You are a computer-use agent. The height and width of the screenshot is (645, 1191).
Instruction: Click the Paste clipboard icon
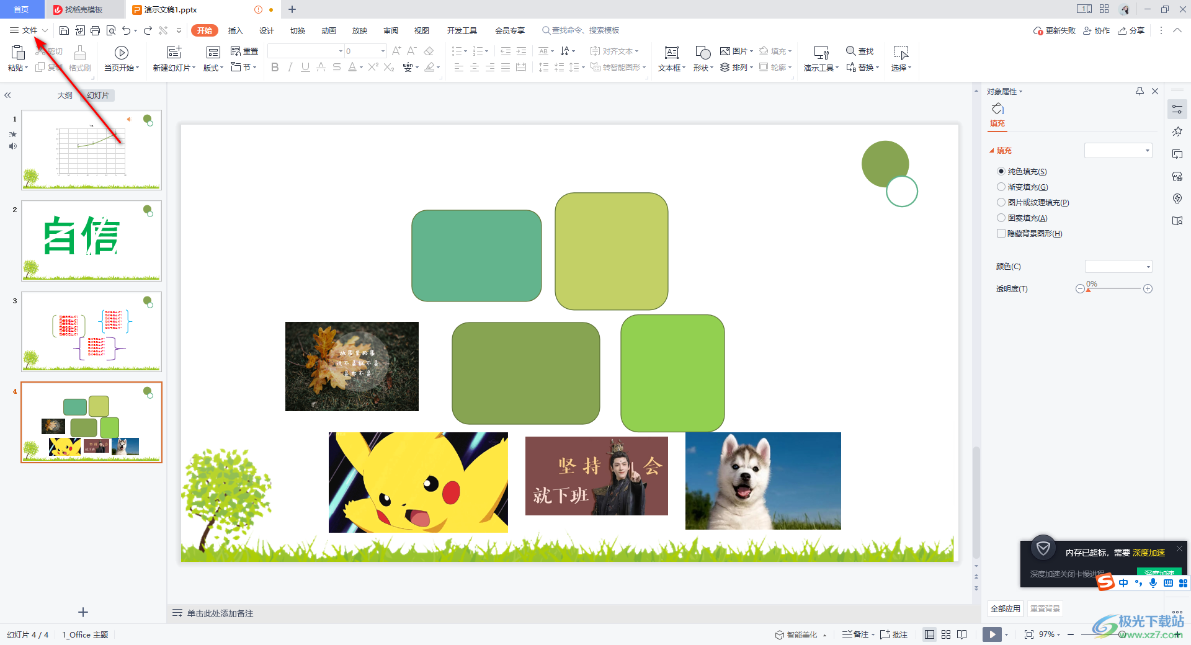point(18,53)
